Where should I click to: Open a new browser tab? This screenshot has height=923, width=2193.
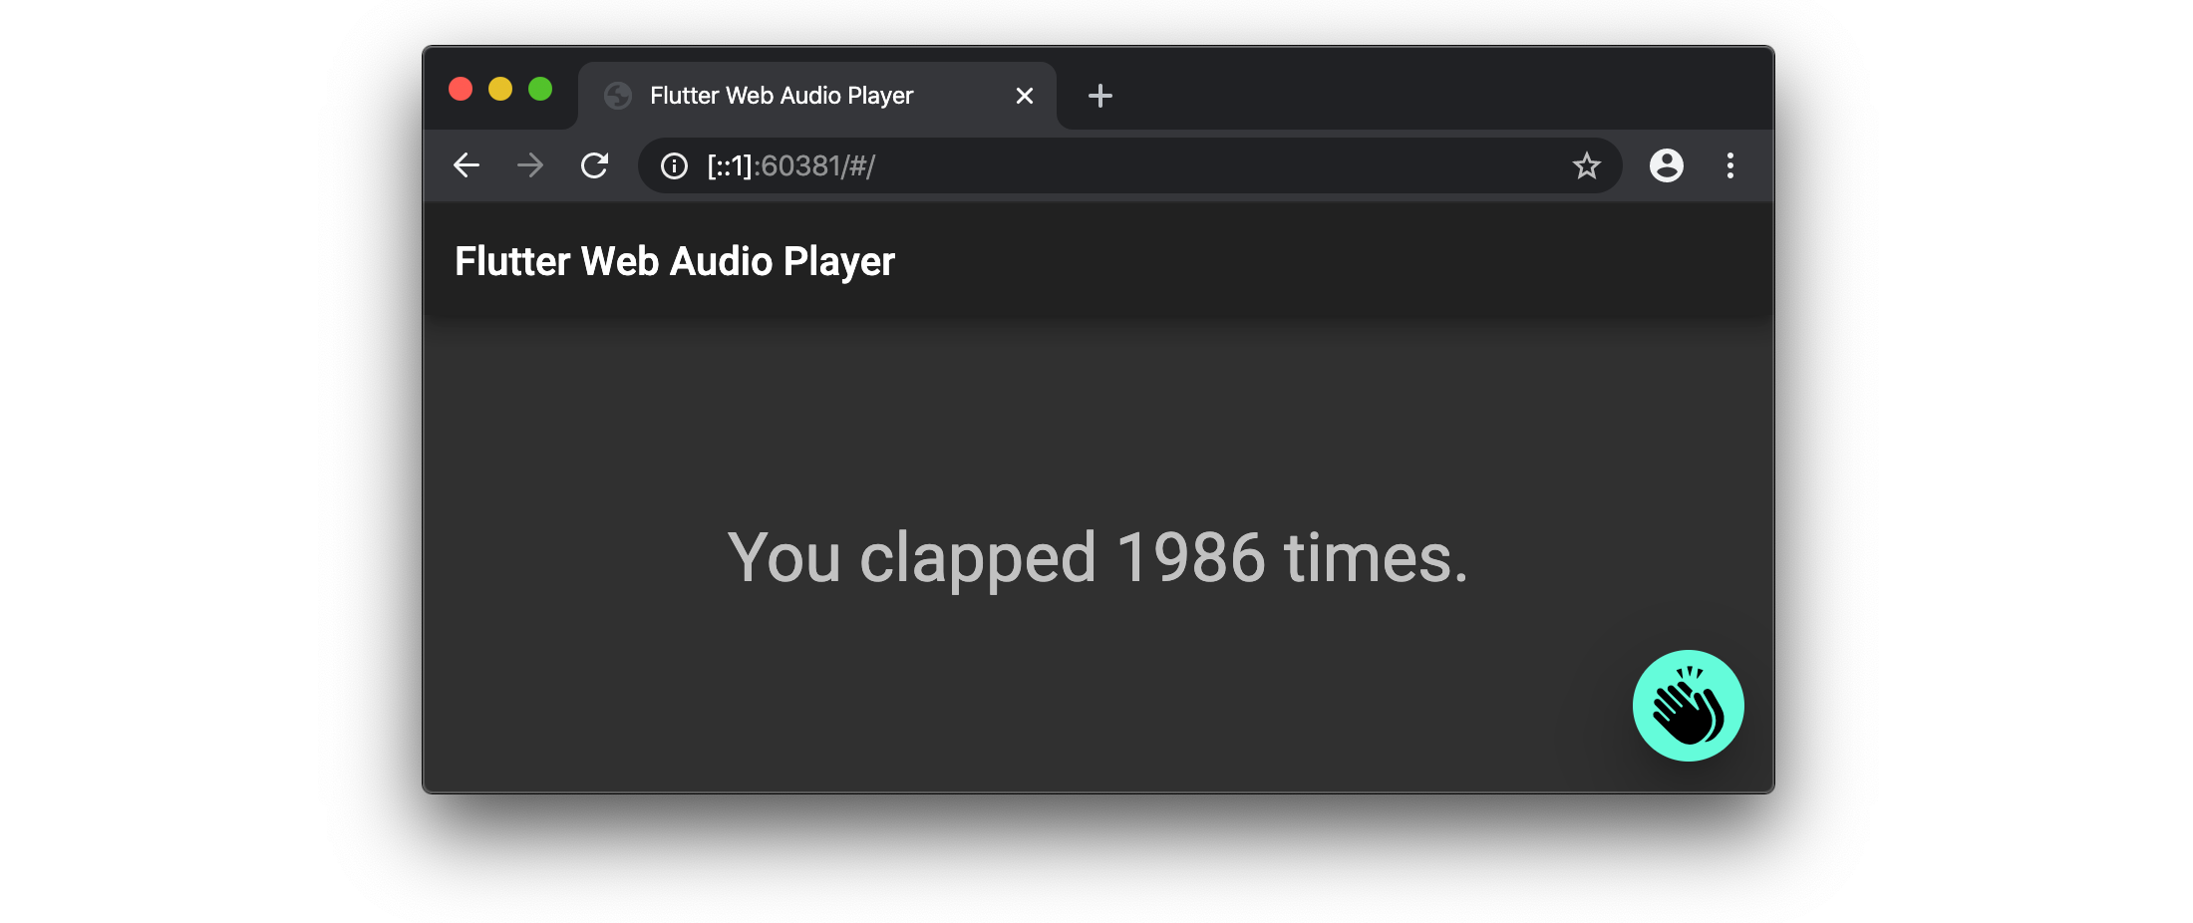[x=1100, y=96]
